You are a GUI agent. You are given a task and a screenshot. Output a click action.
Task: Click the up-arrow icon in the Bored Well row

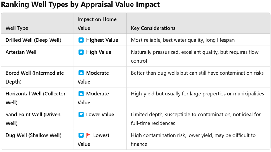click(81, 73)
